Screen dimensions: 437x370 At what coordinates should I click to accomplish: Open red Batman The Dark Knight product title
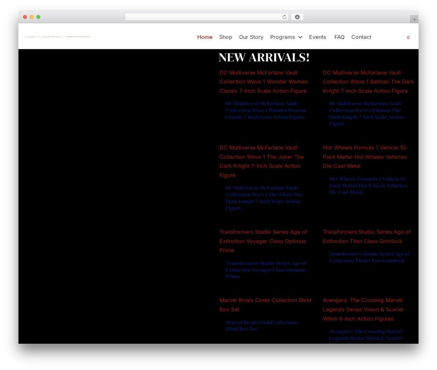[368, 82]
